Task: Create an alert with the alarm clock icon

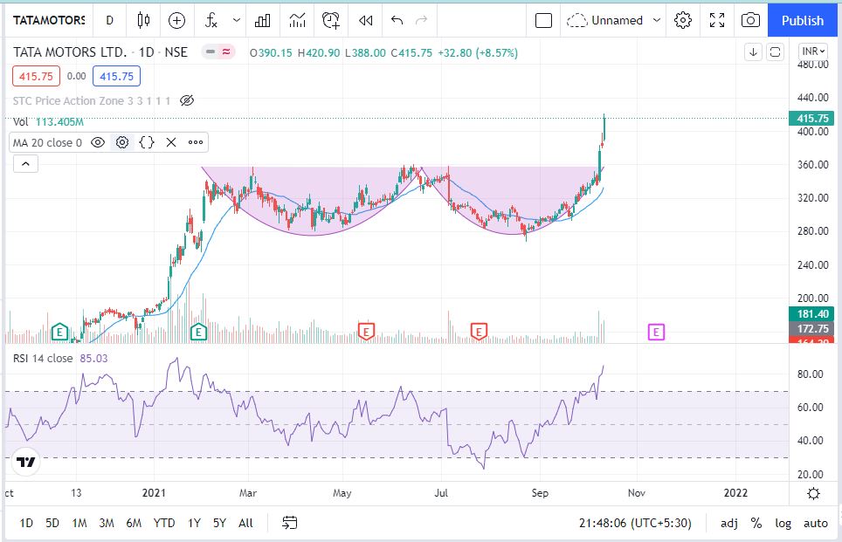Action: click(x=331, y=20)
